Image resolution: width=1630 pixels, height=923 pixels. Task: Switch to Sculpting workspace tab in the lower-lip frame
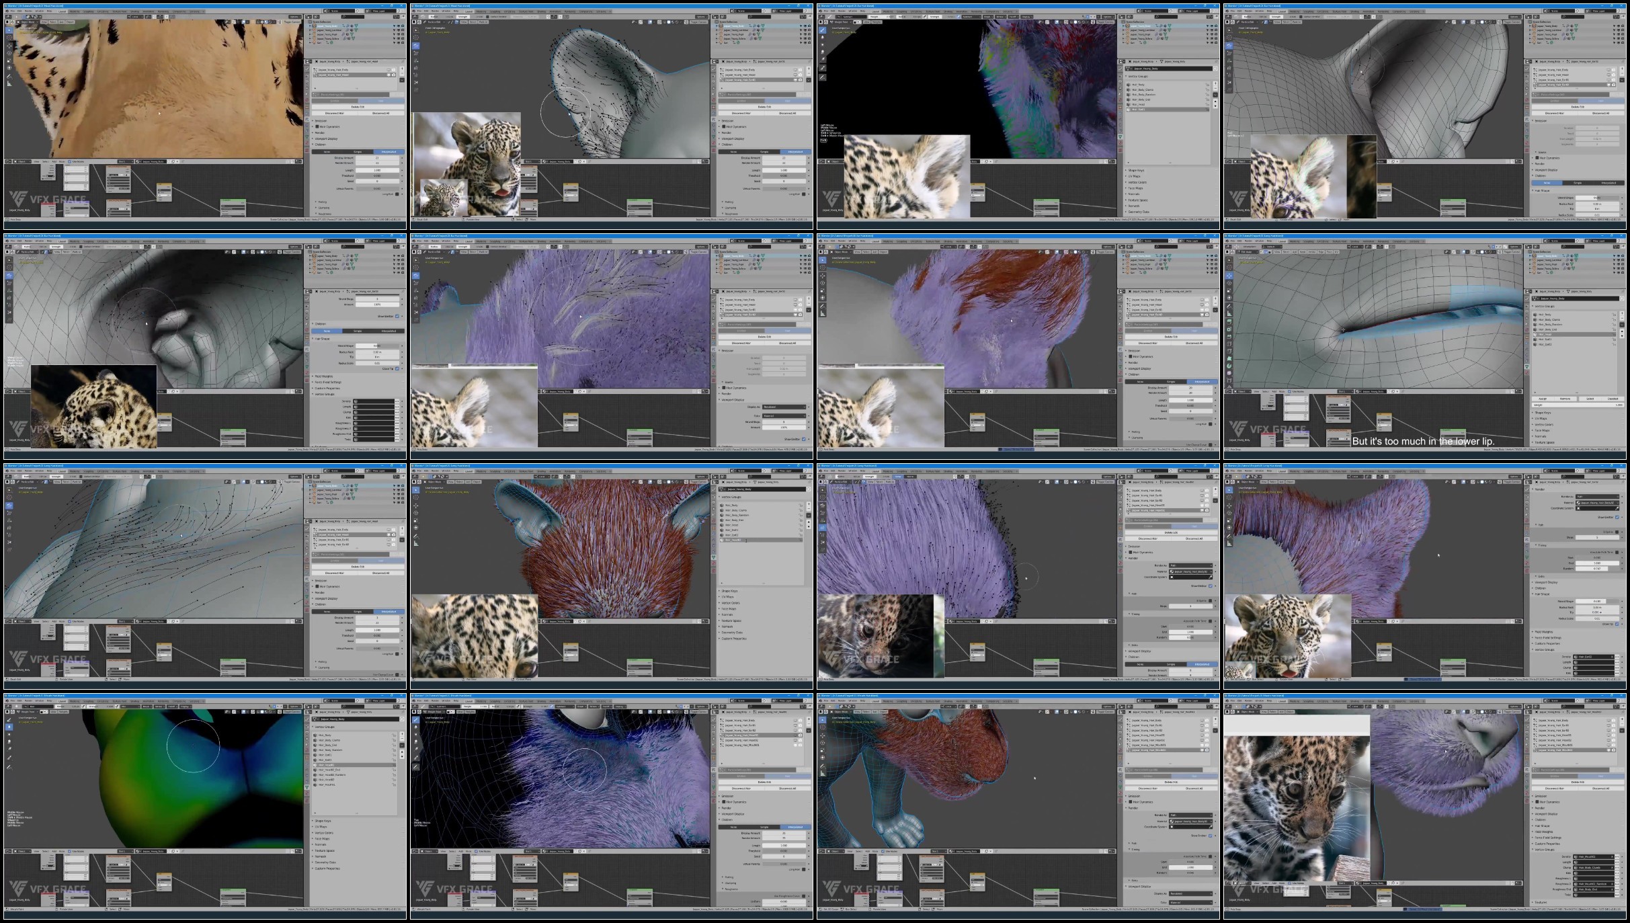click(1308, 241)
